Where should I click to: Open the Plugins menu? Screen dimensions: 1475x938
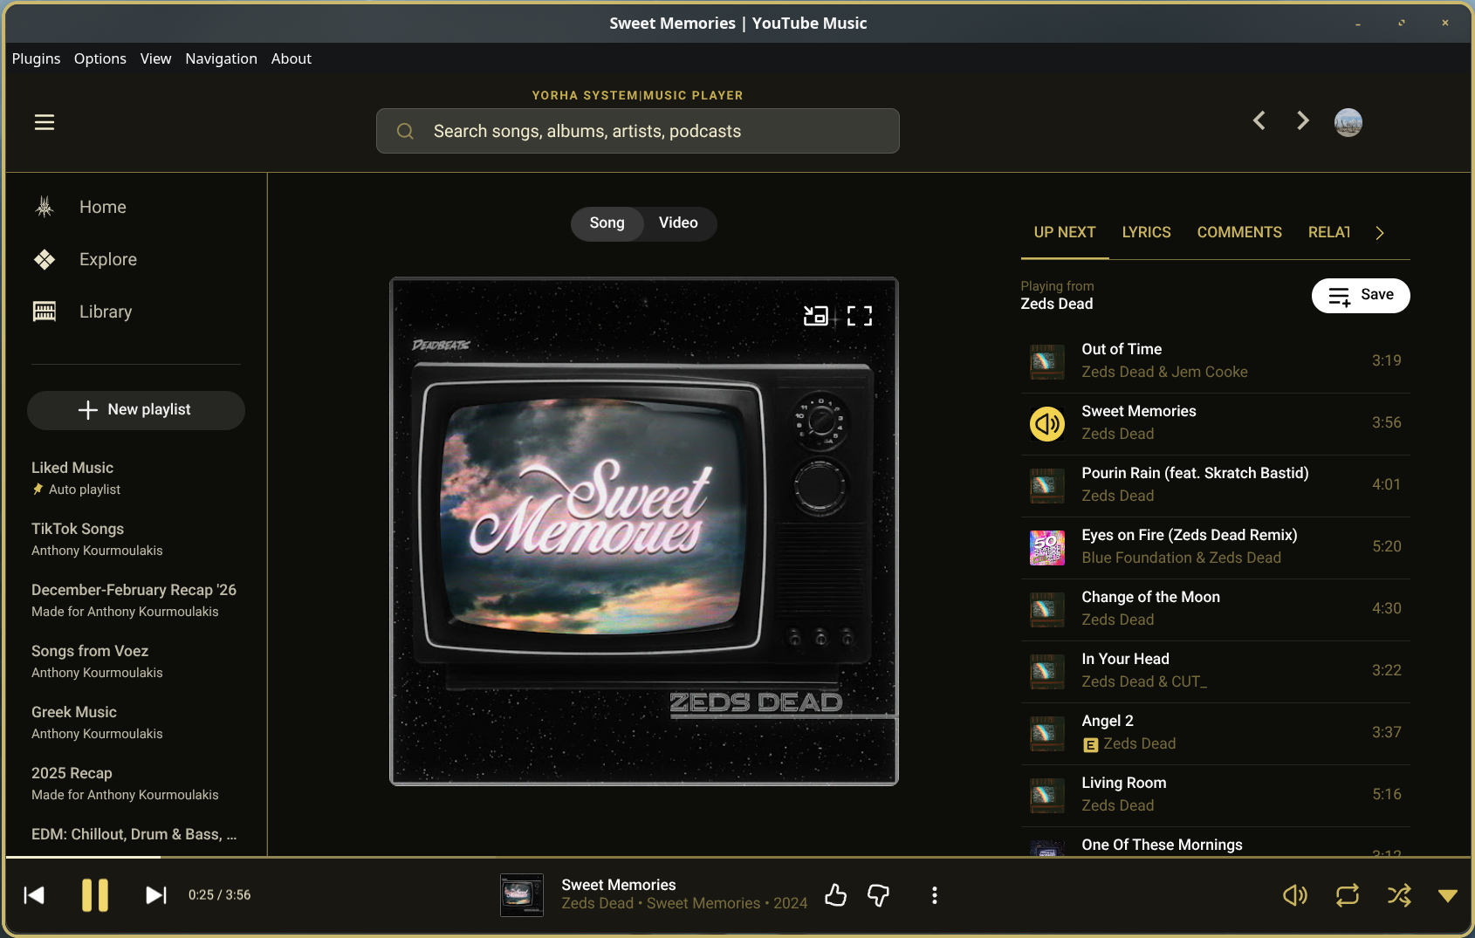(37, 58)
